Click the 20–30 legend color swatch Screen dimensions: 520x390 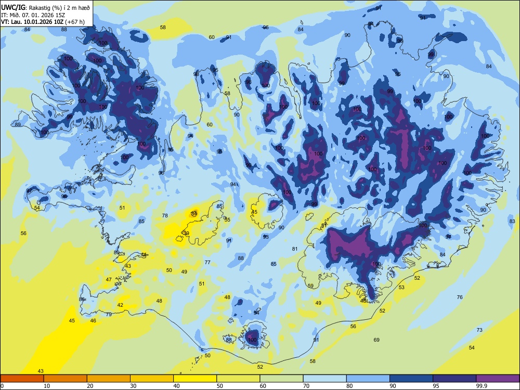point(109,379)
